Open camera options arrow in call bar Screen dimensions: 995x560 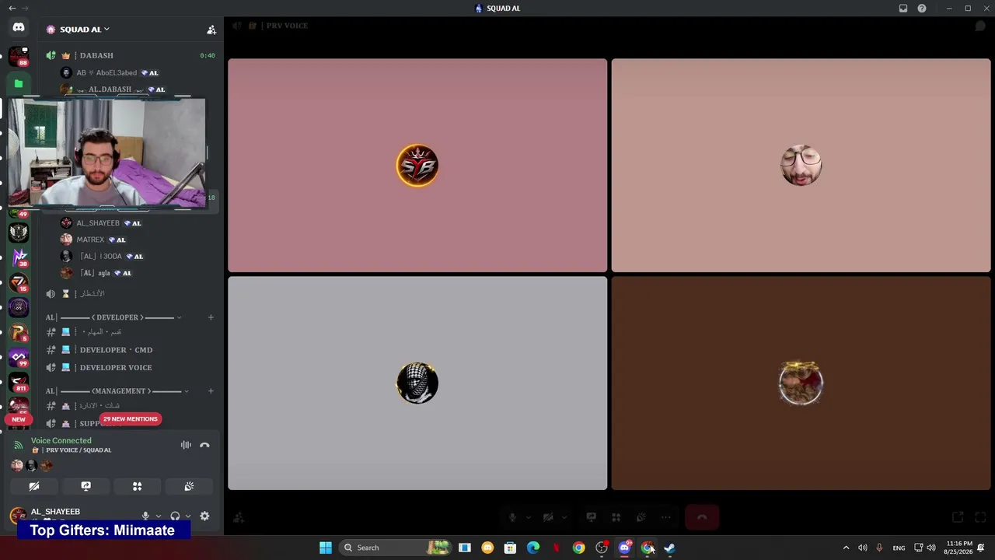(x=564, y=517)
